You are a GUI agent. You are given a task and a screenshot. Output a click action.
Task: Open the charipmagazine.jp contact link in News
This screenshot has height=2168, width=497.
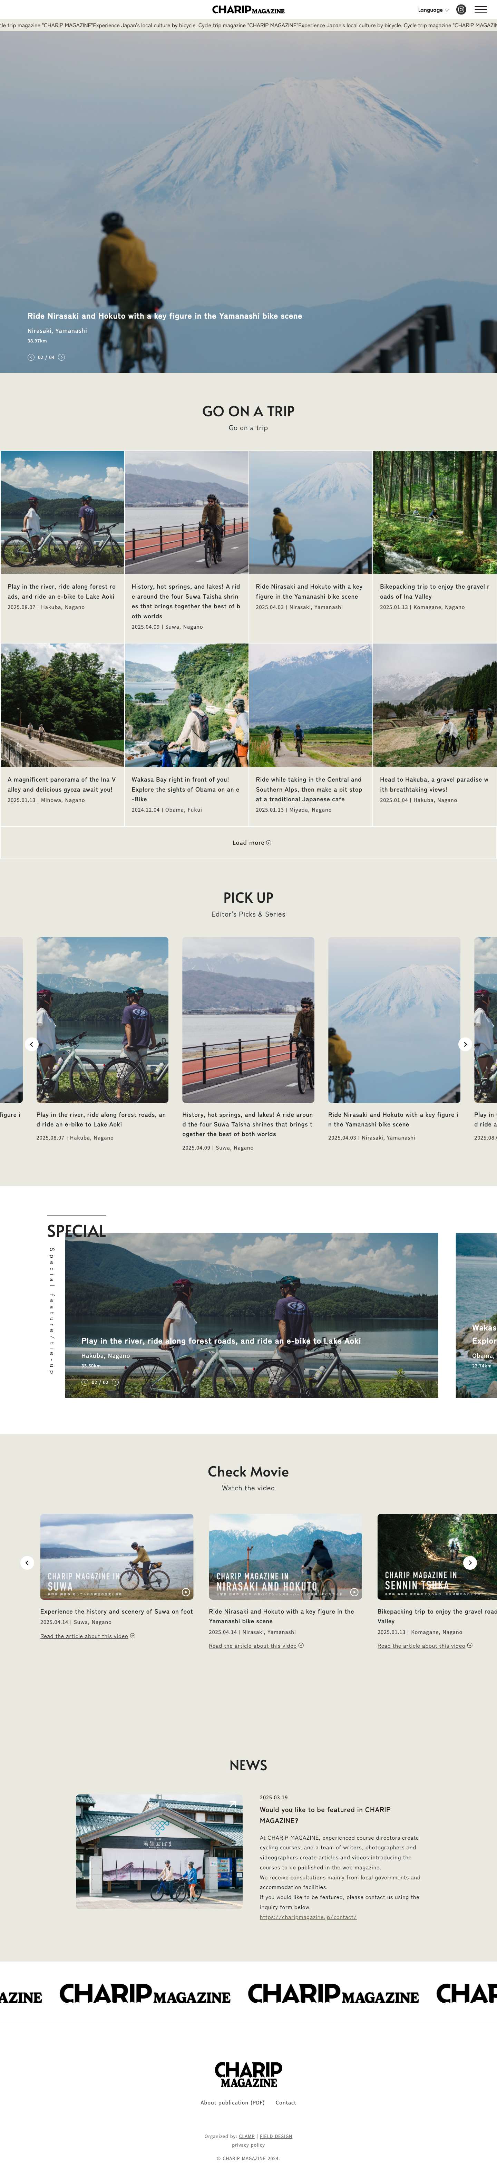coord(308,1917)
